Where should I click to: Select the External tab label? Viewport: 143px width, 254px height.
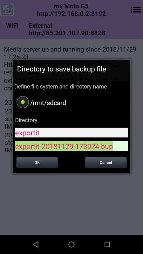(40, 26)
